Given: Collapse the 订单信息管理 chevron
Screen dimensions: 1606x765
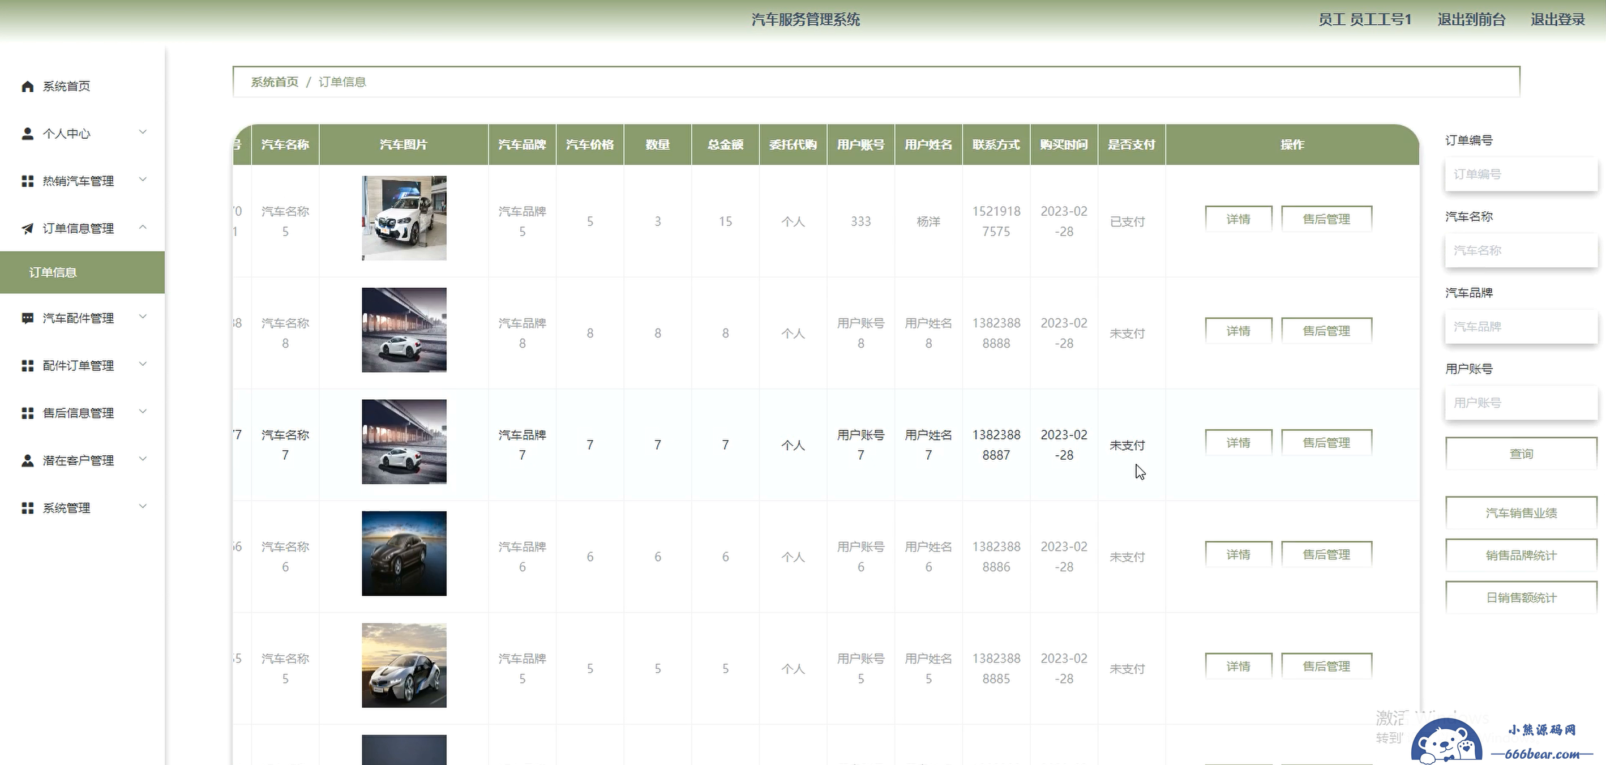Looking at the screenshot, I should tap(143, 227).
